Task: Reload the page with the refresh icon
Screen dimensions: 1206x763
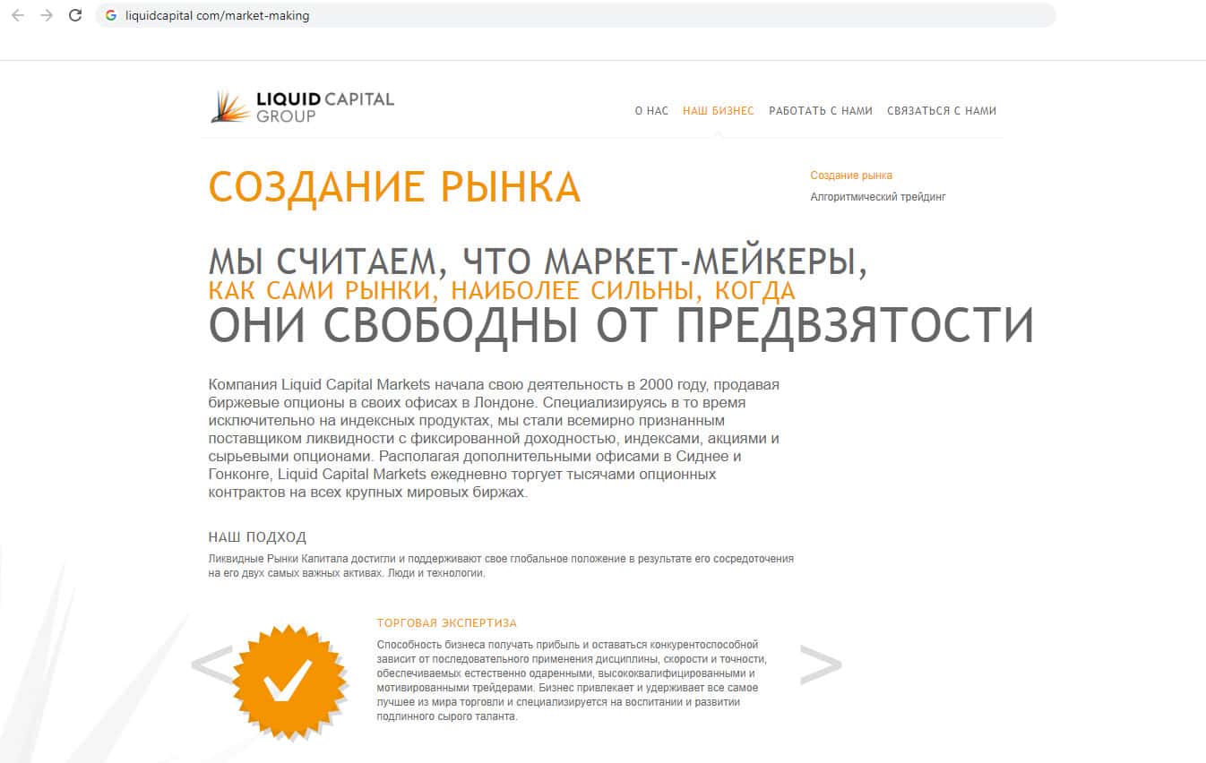Action: tap(75, 15)
